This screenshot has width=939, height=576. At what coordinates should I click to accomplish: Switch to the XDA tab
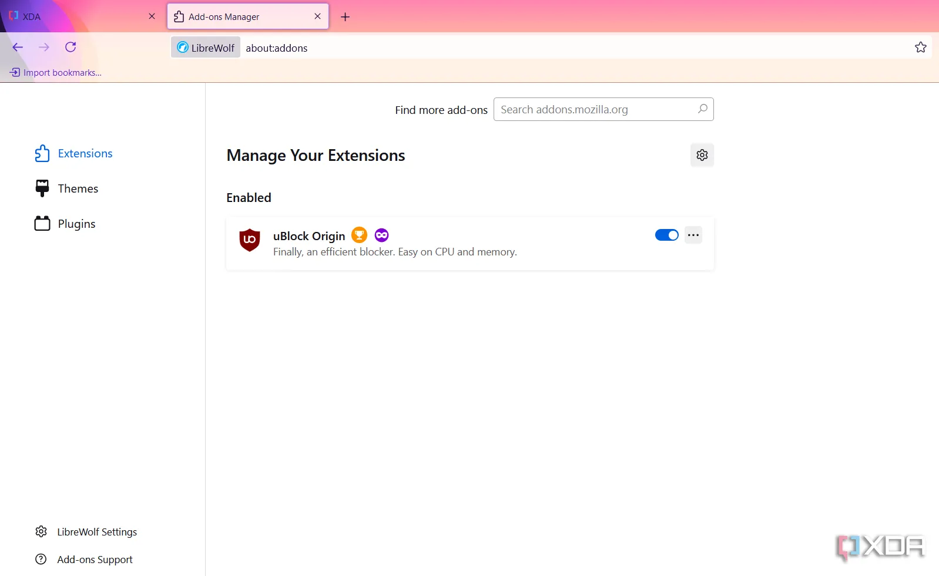click(82, 16)
